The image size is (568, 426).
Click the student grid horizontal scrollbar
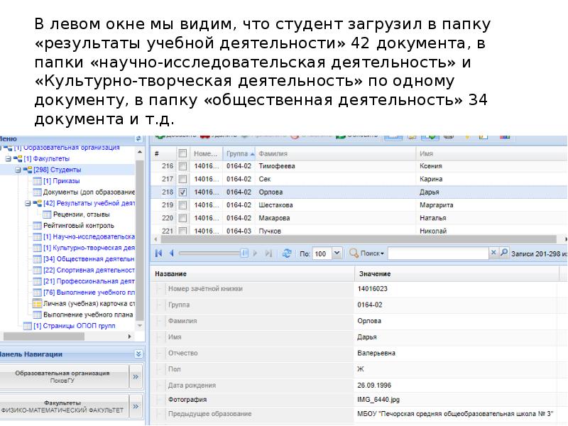pos(359,239)
